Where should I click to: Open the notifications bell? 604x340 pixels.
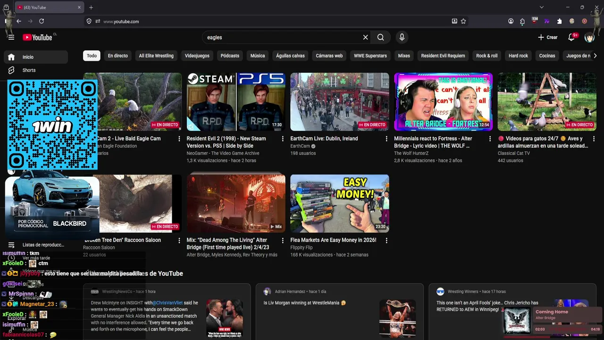point(571,37)
